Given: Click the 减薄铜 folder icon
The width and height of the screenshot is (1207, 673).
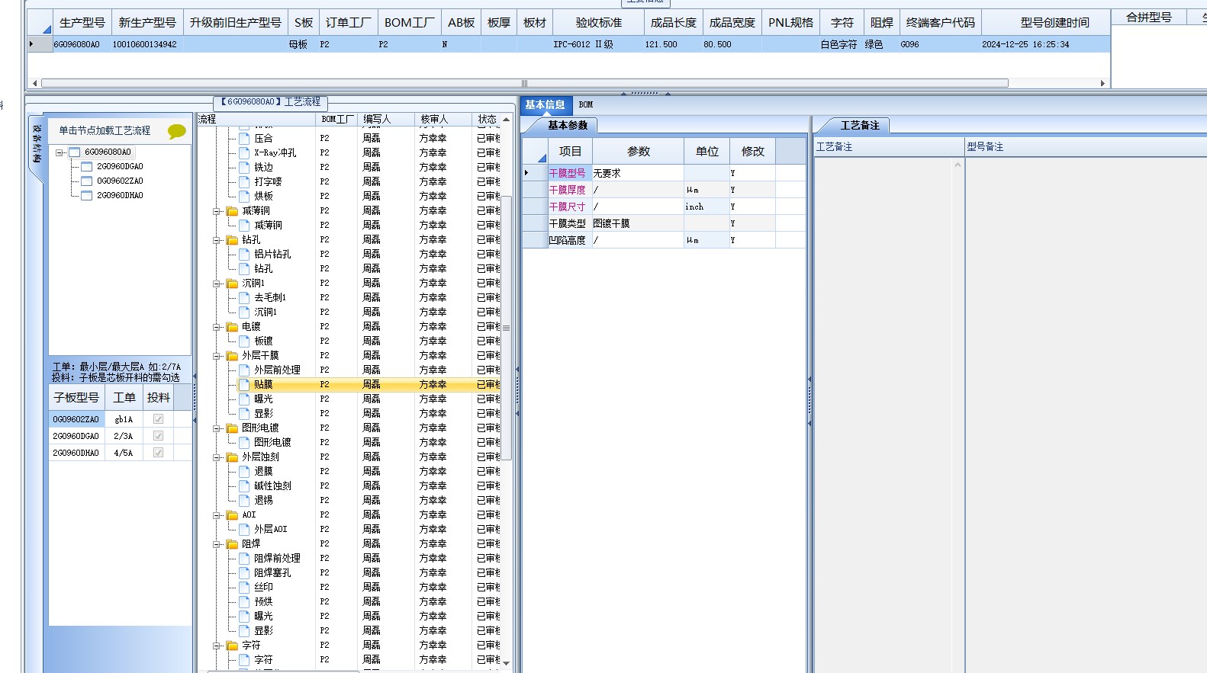Looking at the screenshot, I should pos(232,211).
